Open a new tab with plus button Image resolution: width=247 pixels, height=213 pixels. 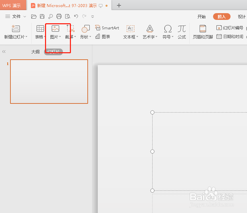pyautogui.click(x=119, y=5)
